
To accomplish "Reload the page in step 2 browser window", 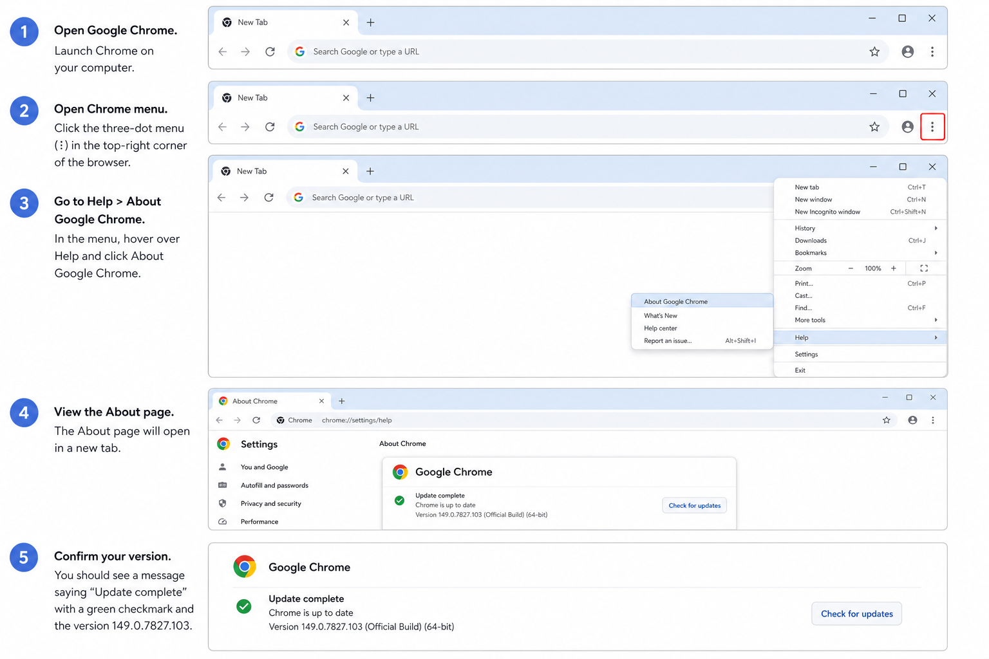I will 270,127.
